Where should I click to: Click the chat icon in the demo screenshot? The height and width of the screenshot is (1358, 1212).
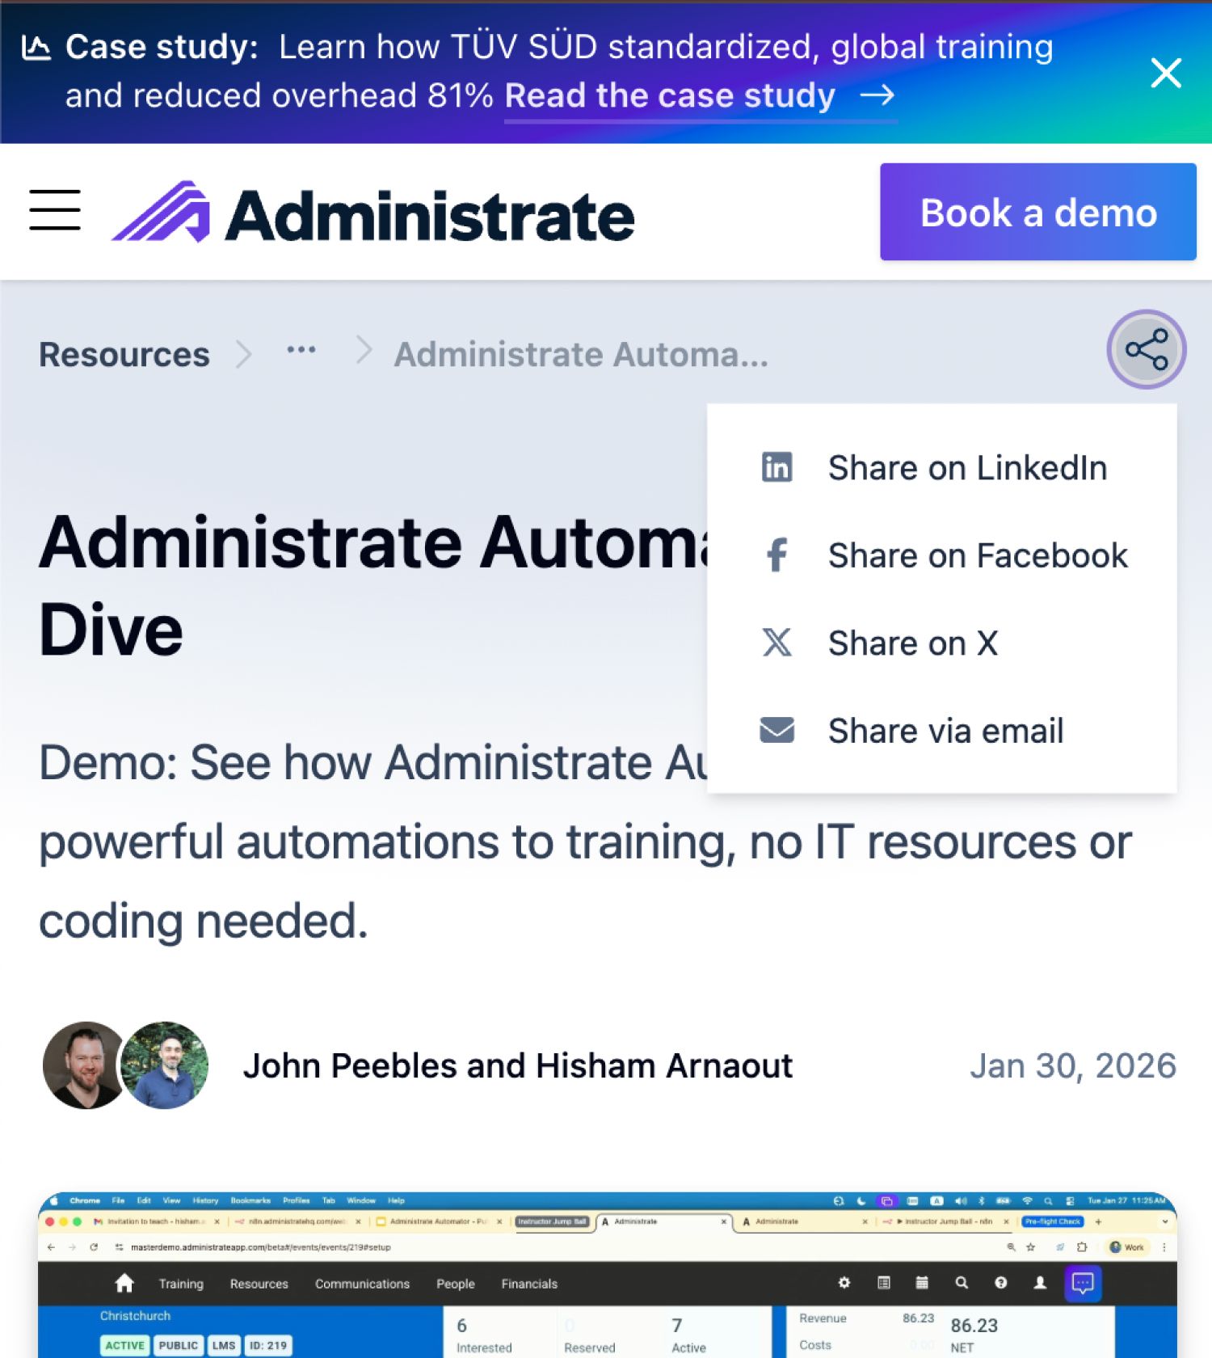pos(1083,1283)
